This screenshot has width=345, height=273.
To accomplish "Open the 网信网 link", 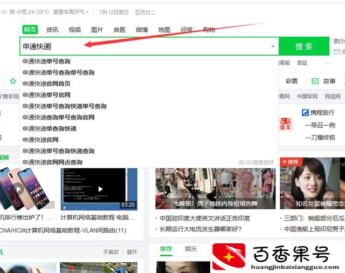I will click(333, 96).
